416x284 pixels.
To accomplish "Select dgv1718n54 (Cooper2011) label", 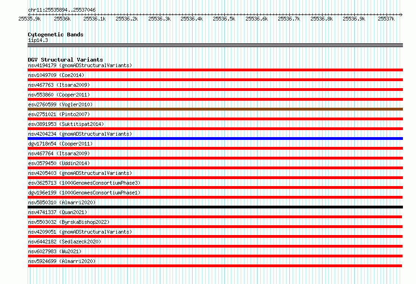I will (x=60, y=144).
